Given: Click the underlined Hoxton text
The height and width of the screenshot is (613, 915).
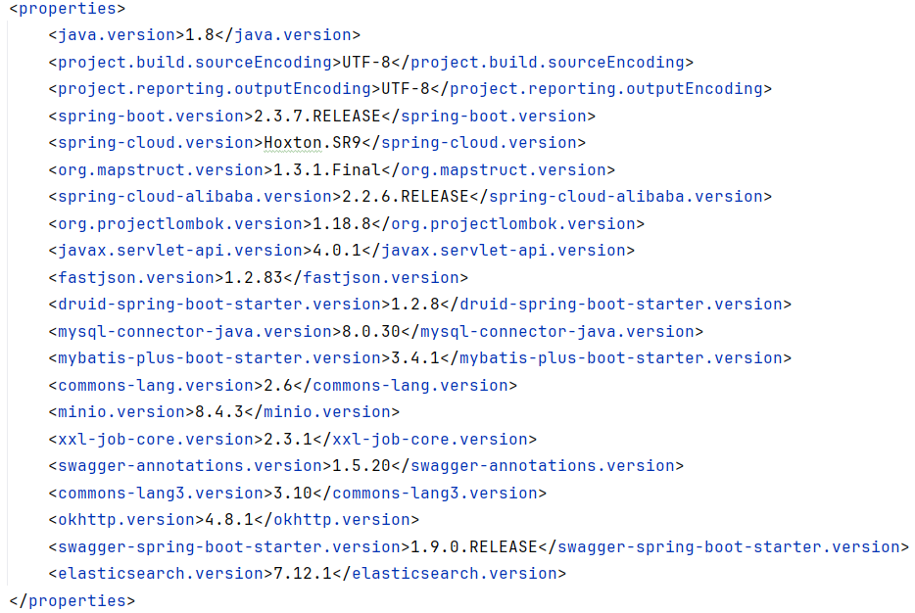Looking at the screenshot, I should [x=293, y=143].
